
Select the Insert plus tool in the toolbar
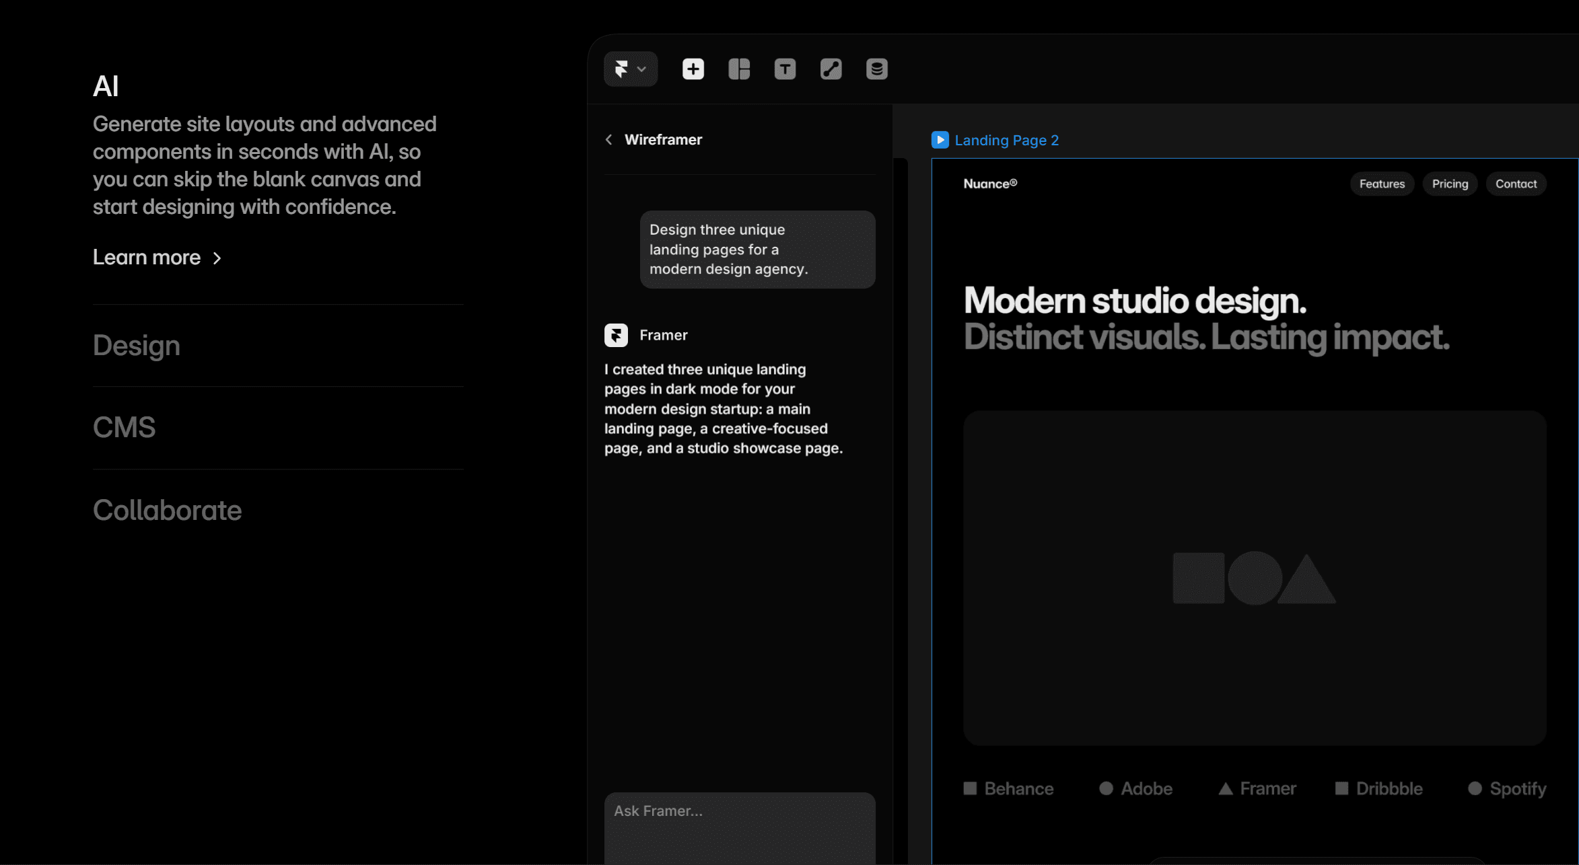693,69
